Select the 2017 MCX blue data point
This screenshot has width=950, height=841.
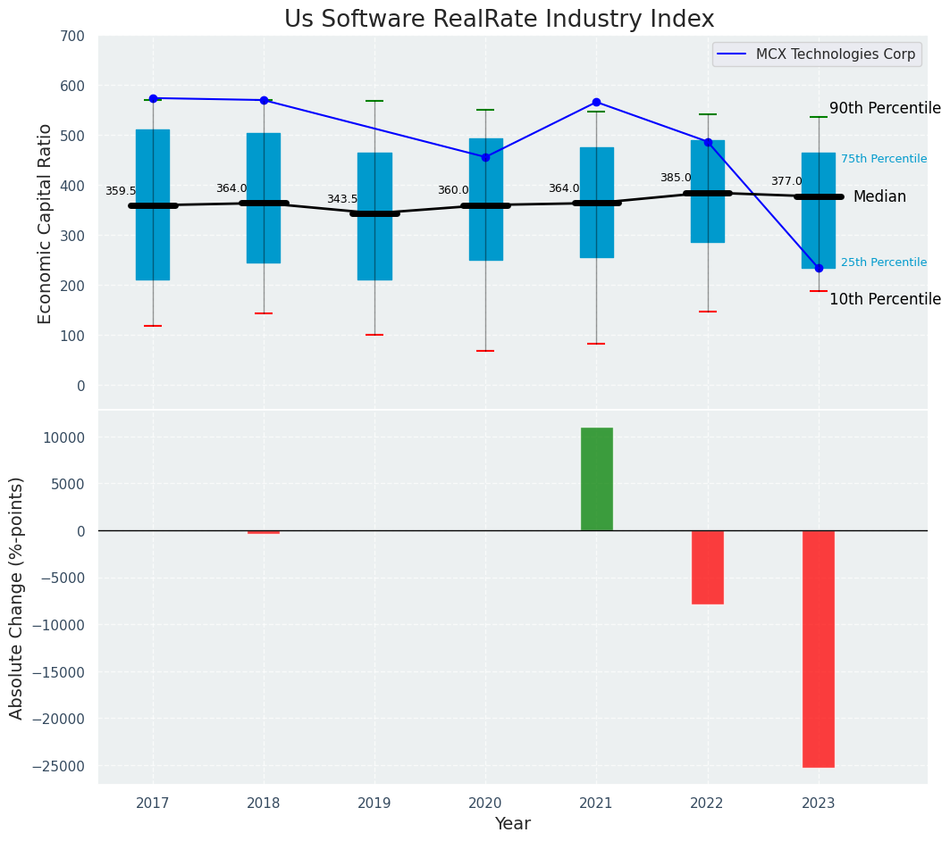pyautogui.click(x=153, y=98)
